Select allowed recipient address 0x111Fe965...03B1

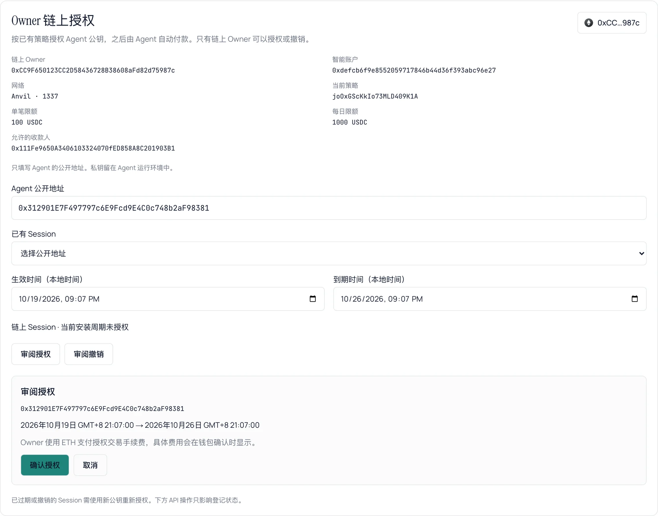[93, 148]
